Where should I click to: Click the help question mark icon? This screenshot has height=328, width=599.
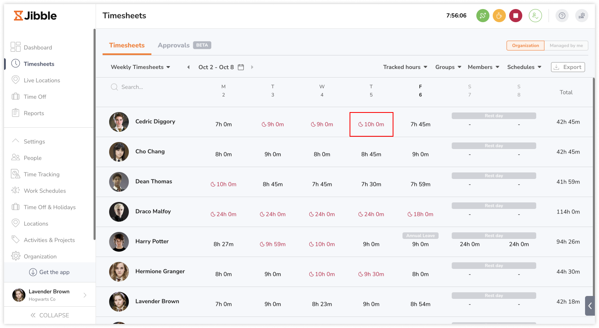tap(562, 16)
